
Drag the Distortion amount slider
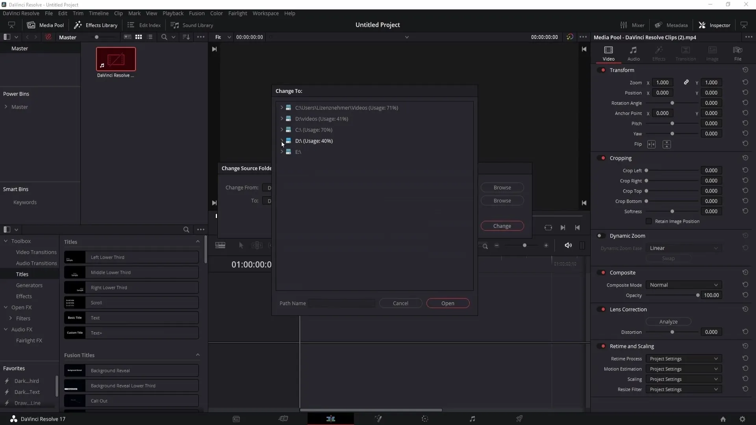click(x=672, y=332)
